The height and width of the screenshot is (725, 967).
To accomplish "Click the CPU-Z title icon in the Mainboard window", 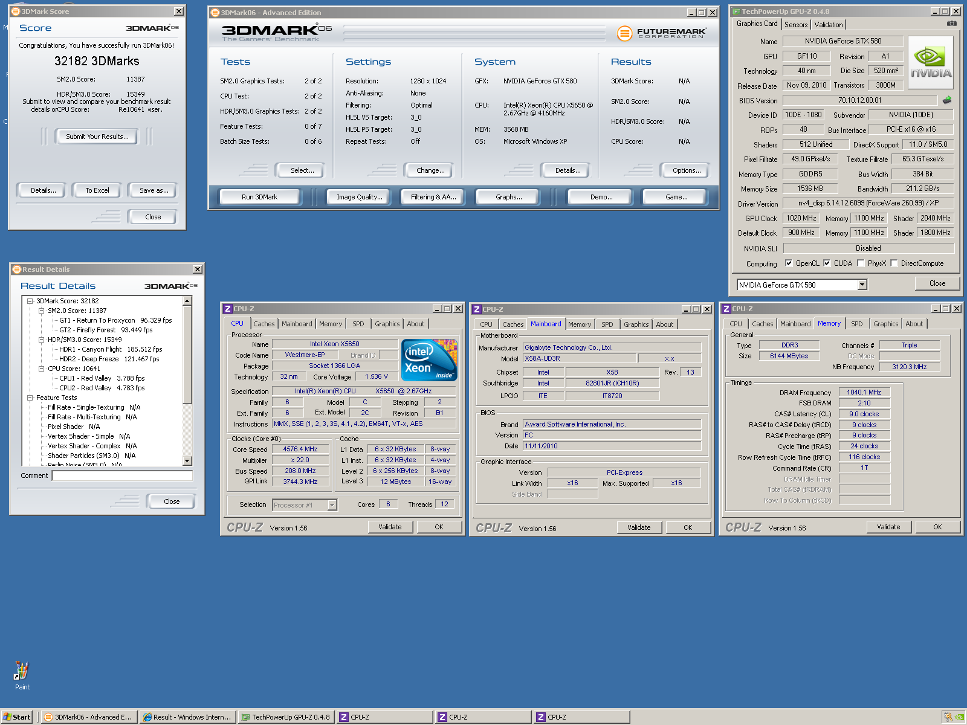I will pos(477,309).
